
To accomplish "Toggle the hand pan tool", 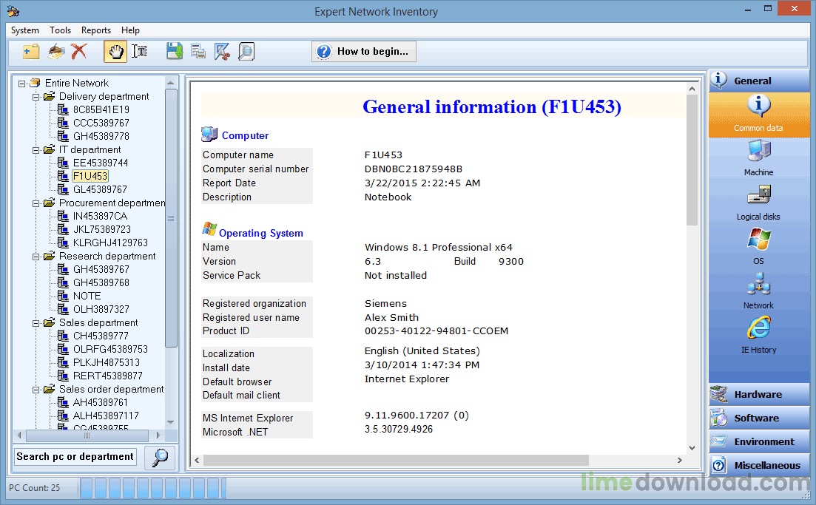I will (x=115, y=51).
